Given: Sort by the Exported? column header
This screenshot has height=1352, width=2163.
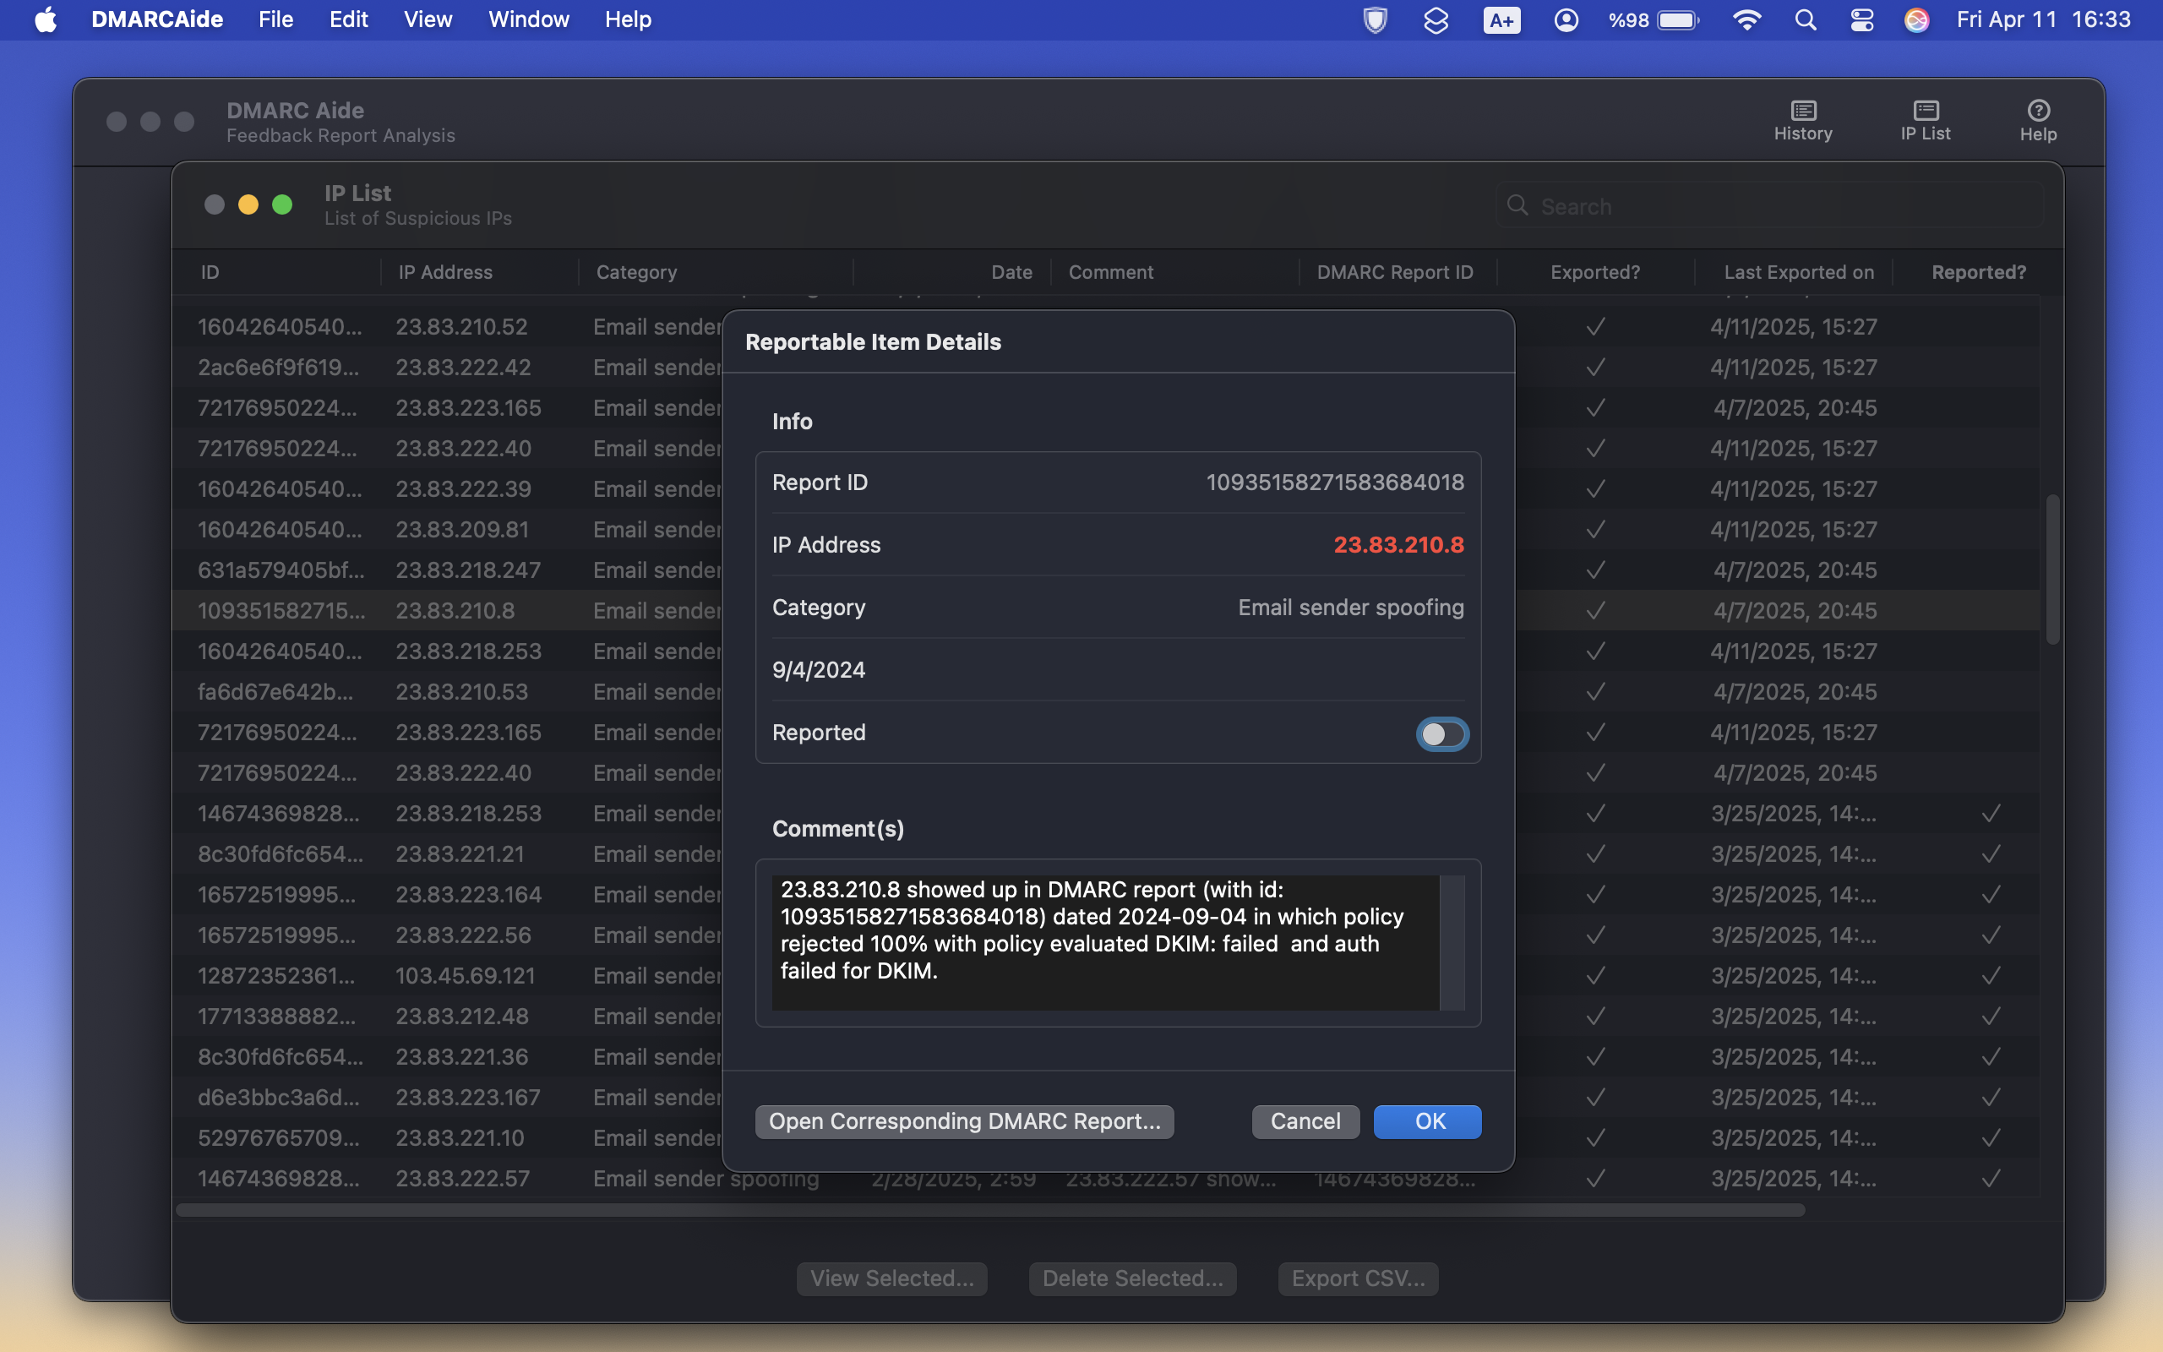Looking at the screenshot, I should coord(1595,272).
